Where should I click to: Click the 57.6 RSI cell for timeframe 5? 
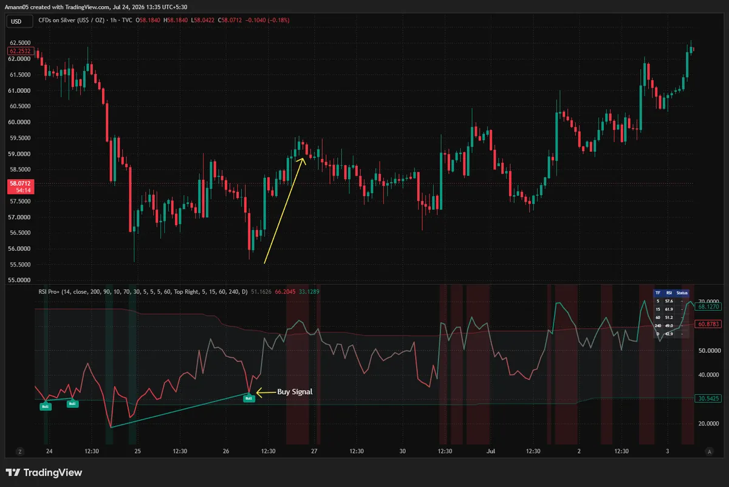pos(669,301)
